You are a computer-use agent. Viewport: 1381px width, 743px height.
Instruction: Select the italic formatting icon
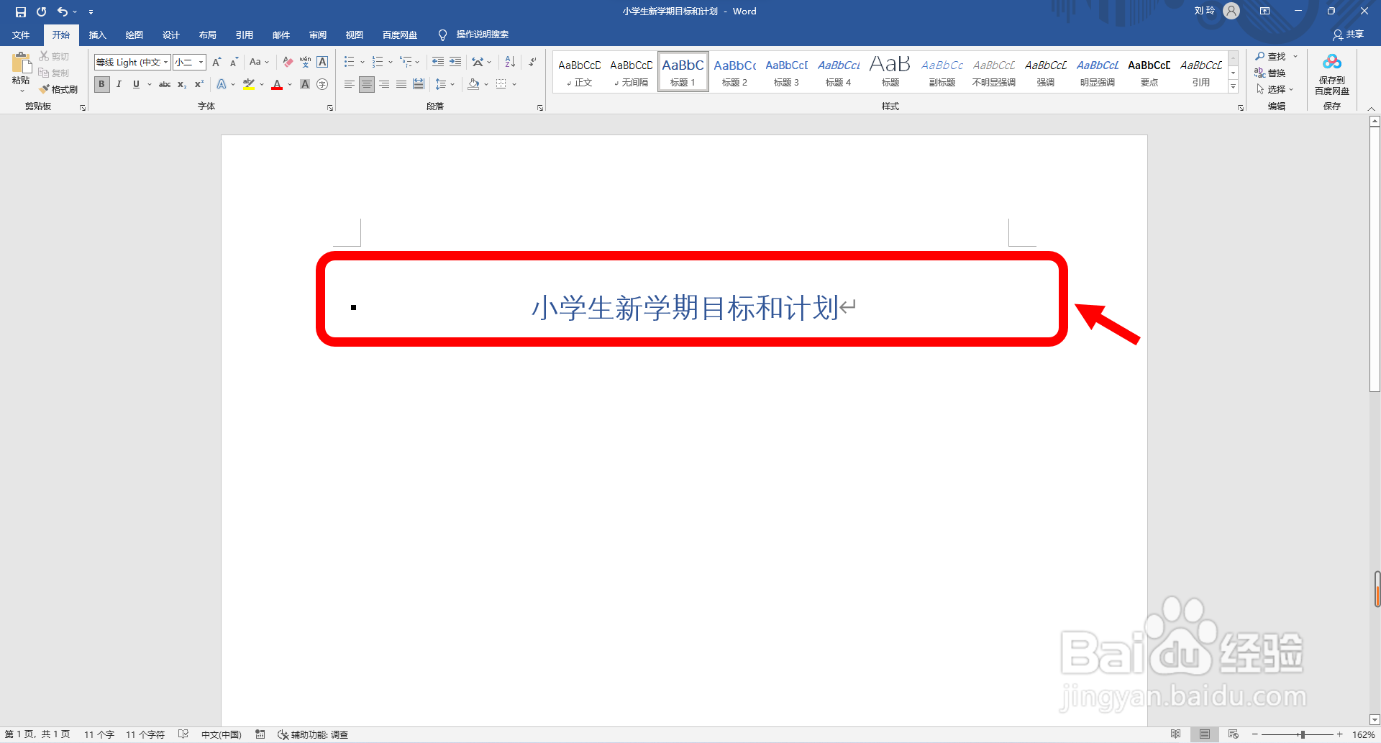pos(119,84)
